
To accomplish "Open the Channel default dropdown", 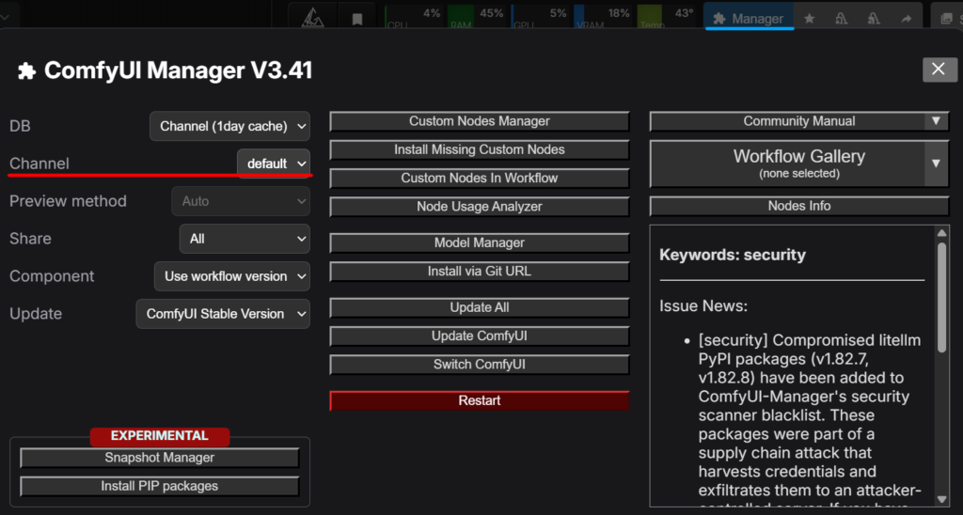I will [274, 164].
